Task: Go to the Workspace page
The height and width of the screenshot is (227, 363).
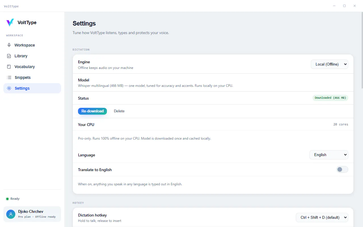Action: pos(32,45)
